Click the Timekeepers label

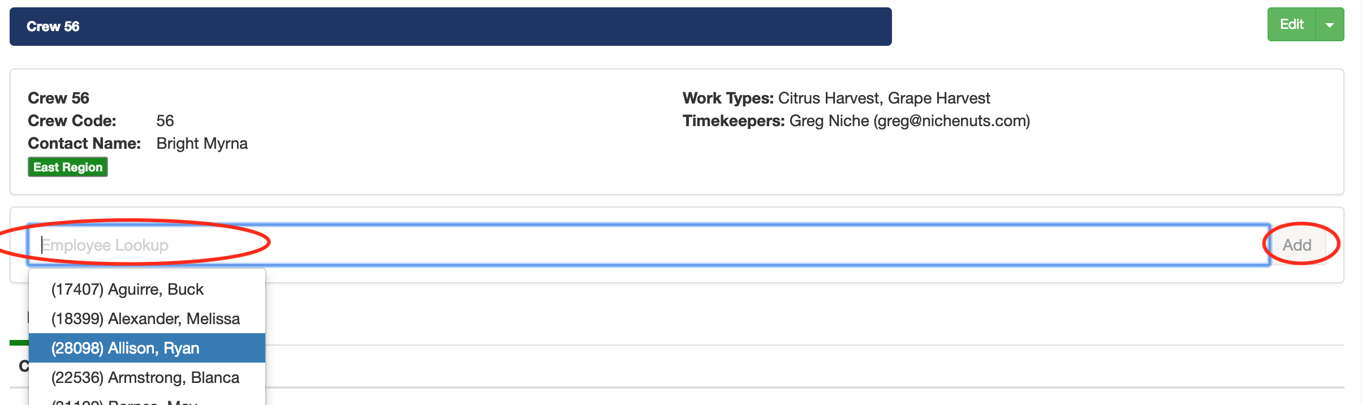point(734,120)
